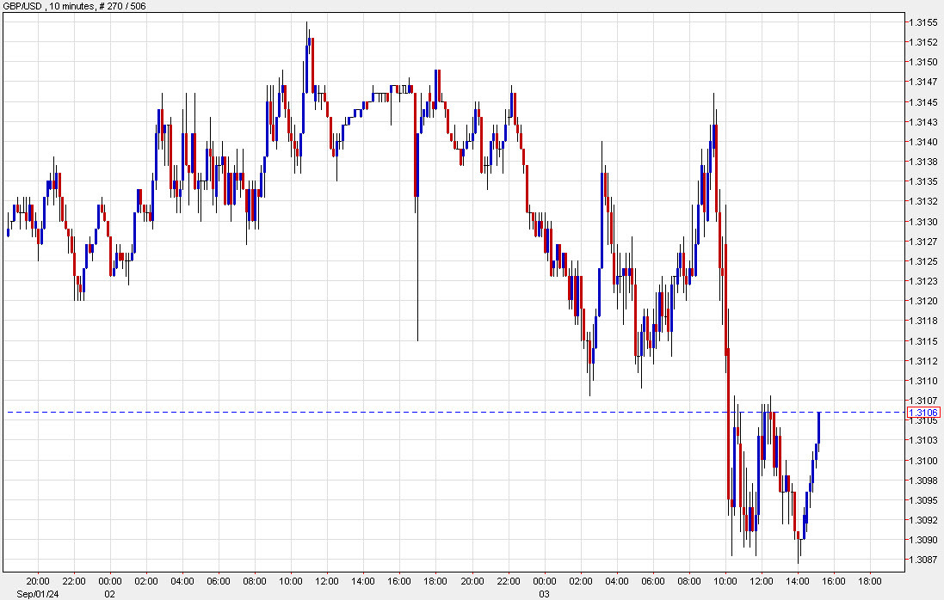Click the dashed horizontal current price line
Screen dimensions: 944x600
pyautogui.click(x=430, y=413)
